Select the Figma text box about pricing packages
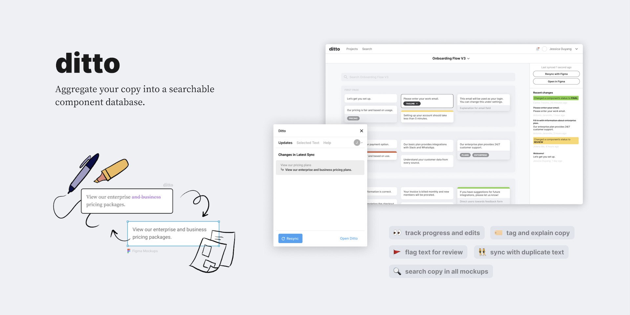 click(x=173, y=234)
